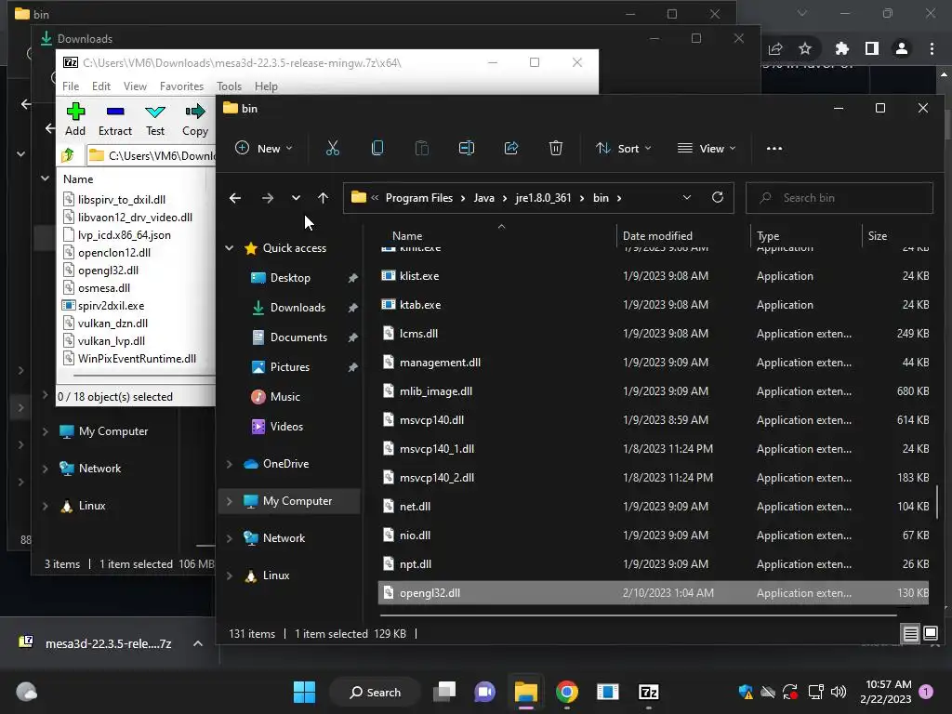
Task: Open the View dropdown
Action: point(707,148)
